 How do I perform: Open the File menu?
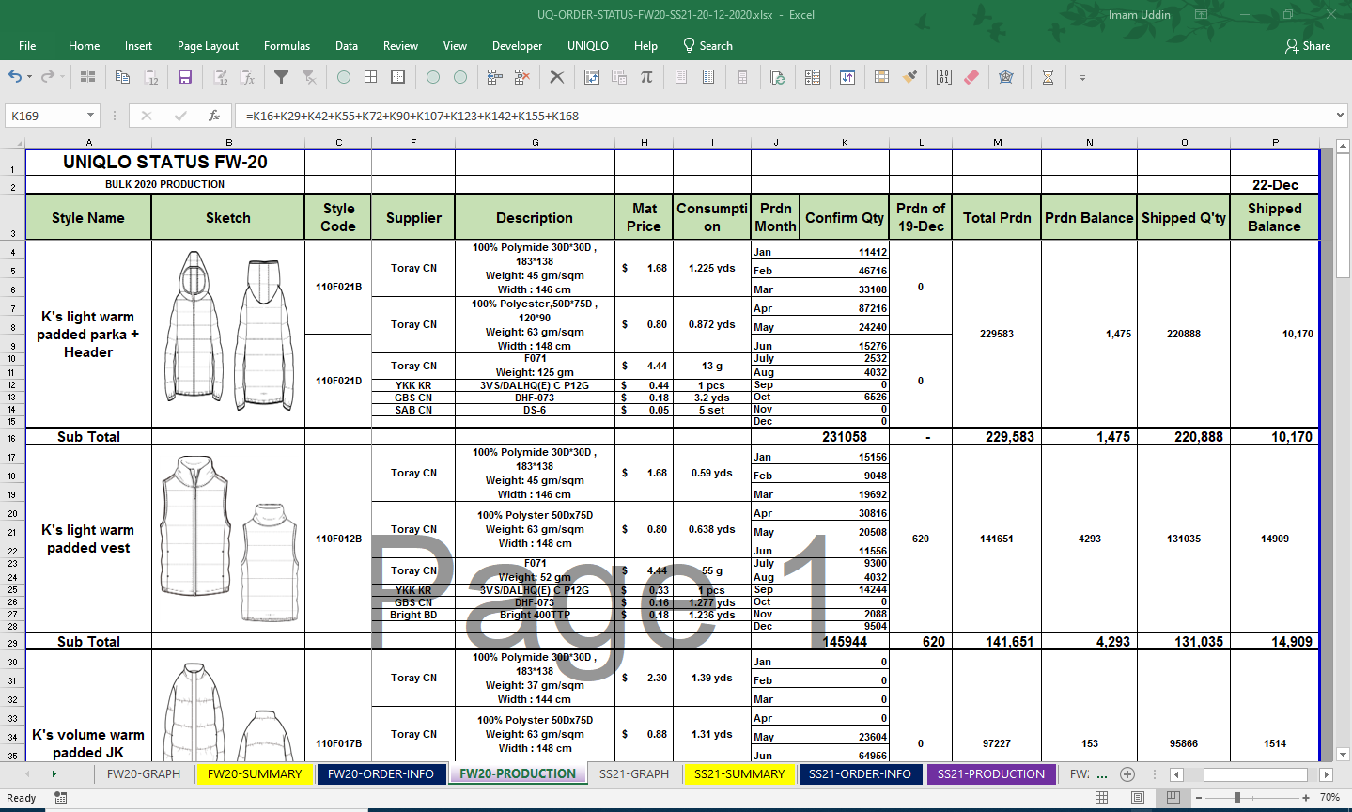click(27, 45)
